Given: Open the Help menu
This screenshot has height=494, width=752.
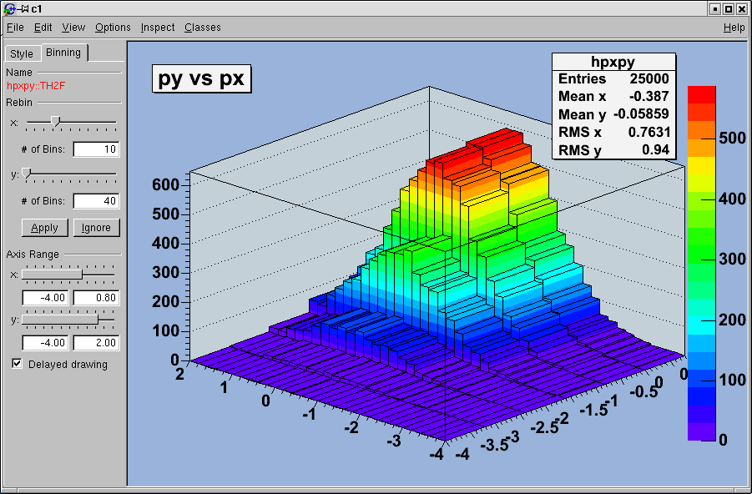Looking at the screenshot, I should (x=734, y=28).
